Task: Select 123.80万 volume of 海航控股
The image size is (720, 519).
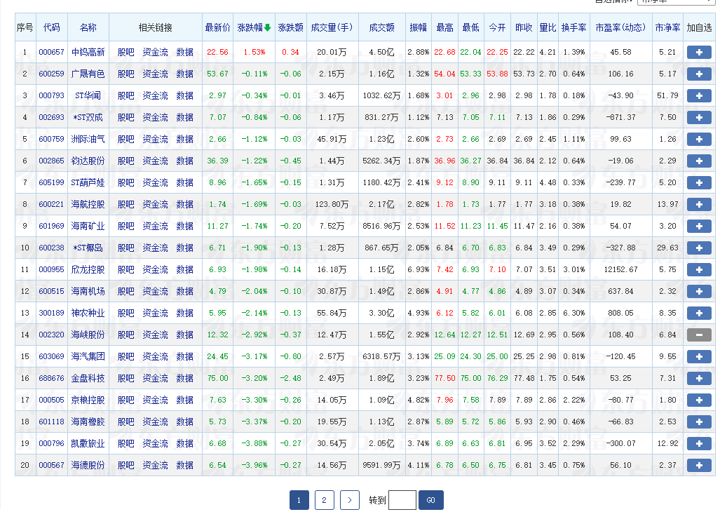Action: (332, 204)
